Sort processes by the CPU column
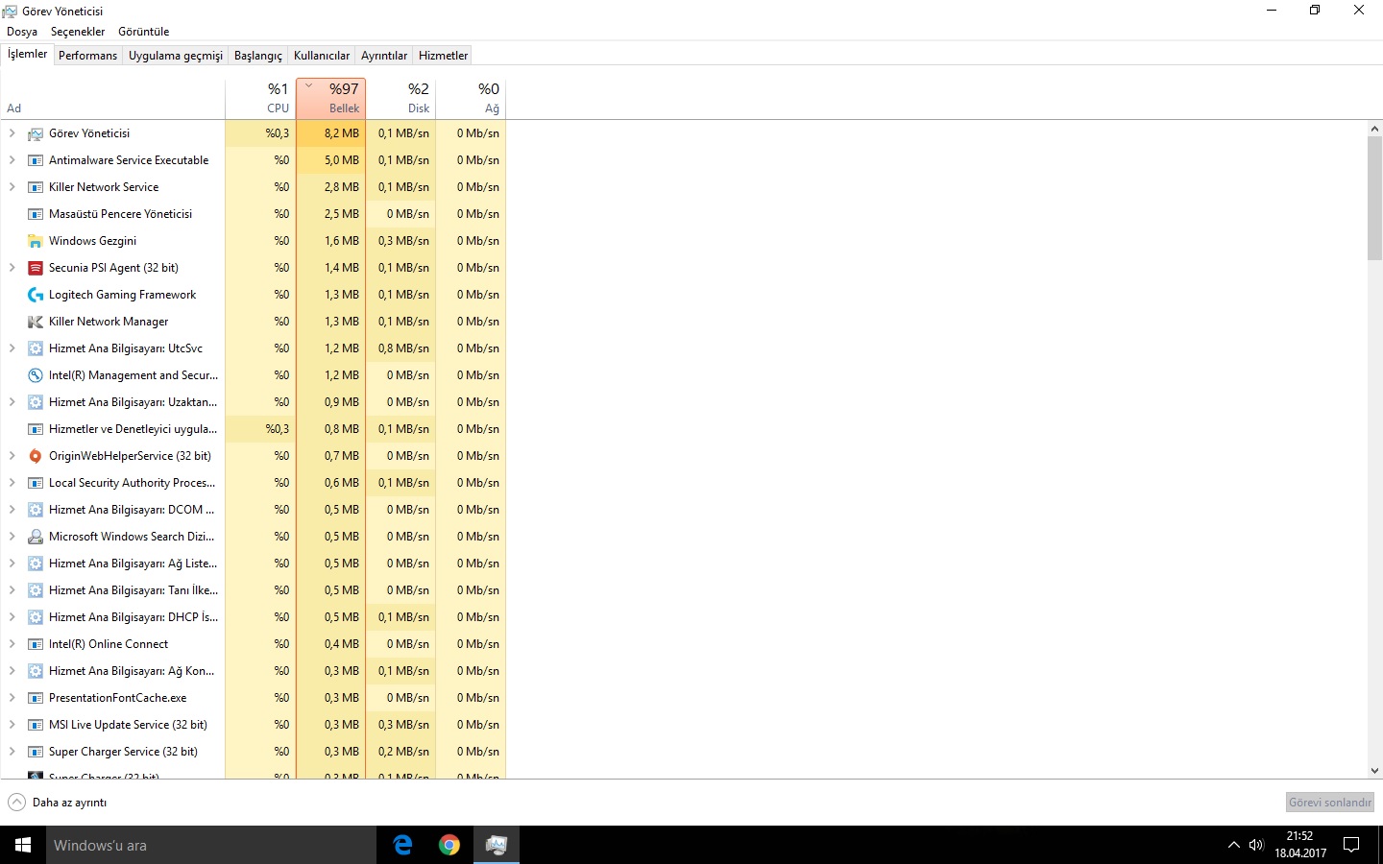 [260, 99]
